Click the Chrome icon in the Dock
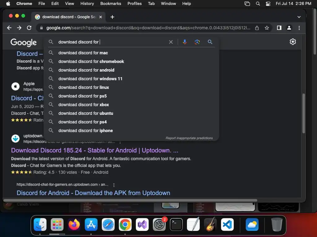The height and width of the screenshot is (237, 317). click(x=125, y=224)
